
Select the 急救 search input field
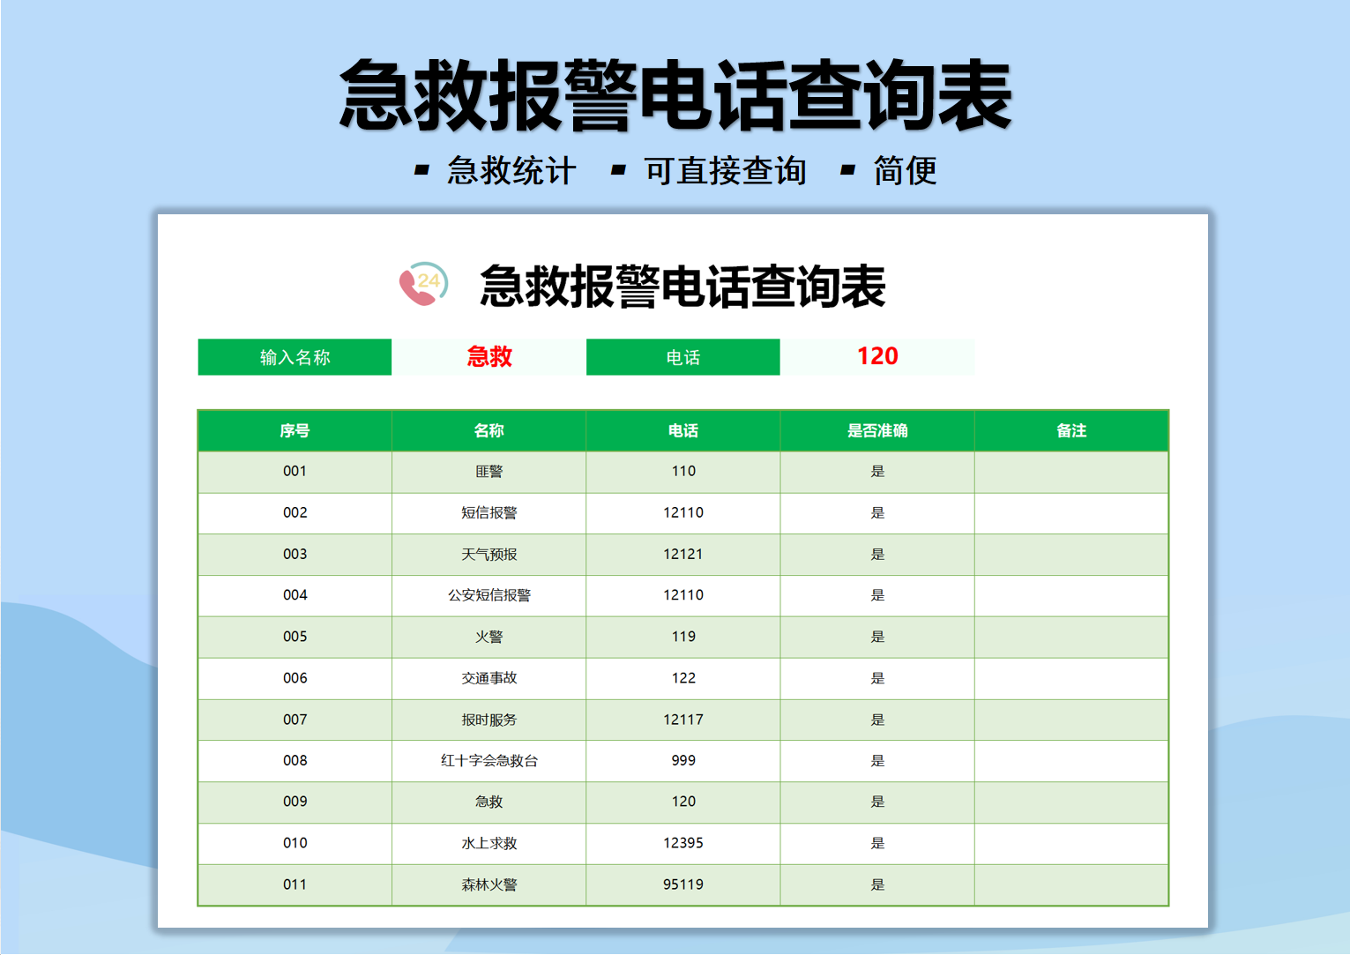pos(488,357)
